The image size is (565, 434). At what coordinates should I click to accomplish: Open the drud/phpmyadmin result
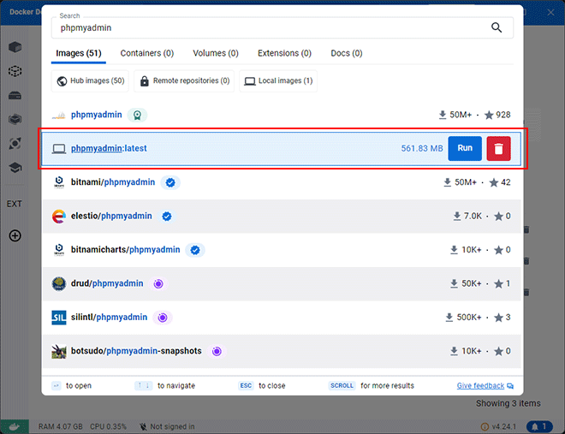107,283
